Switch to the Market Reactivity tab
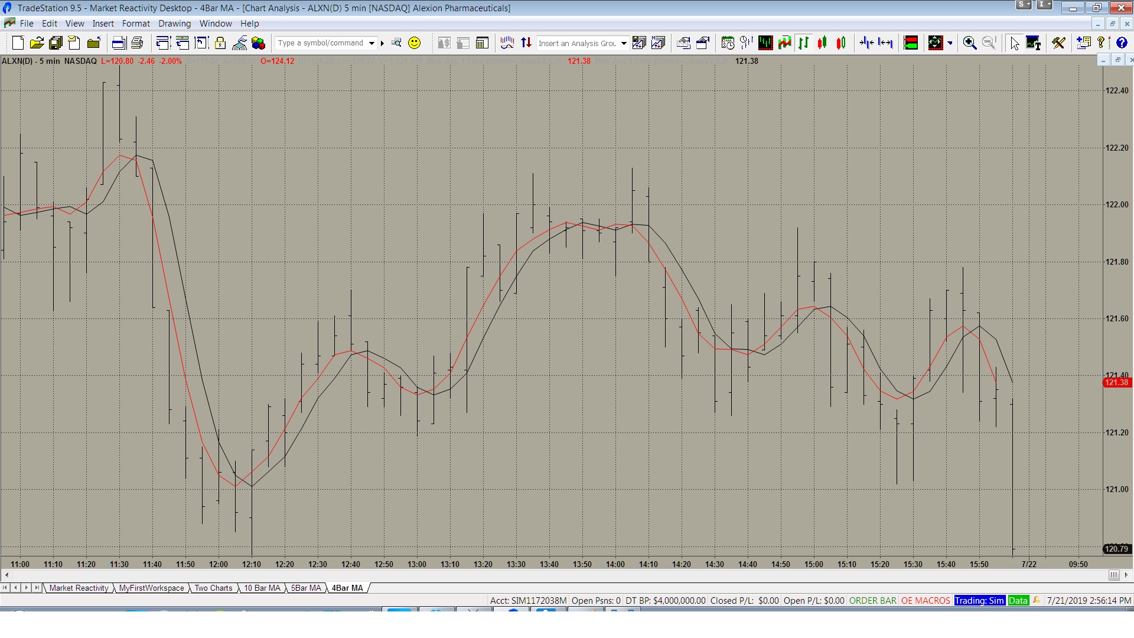Viewport: 1134px width, 638px height. pyautogui.click(x=79, y=588)
